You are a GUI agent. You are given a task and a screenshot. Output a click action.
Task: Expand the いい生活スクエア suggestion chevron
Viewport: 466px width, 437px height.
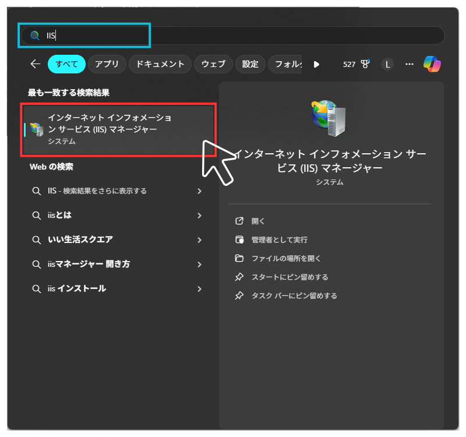pos(199,240)
